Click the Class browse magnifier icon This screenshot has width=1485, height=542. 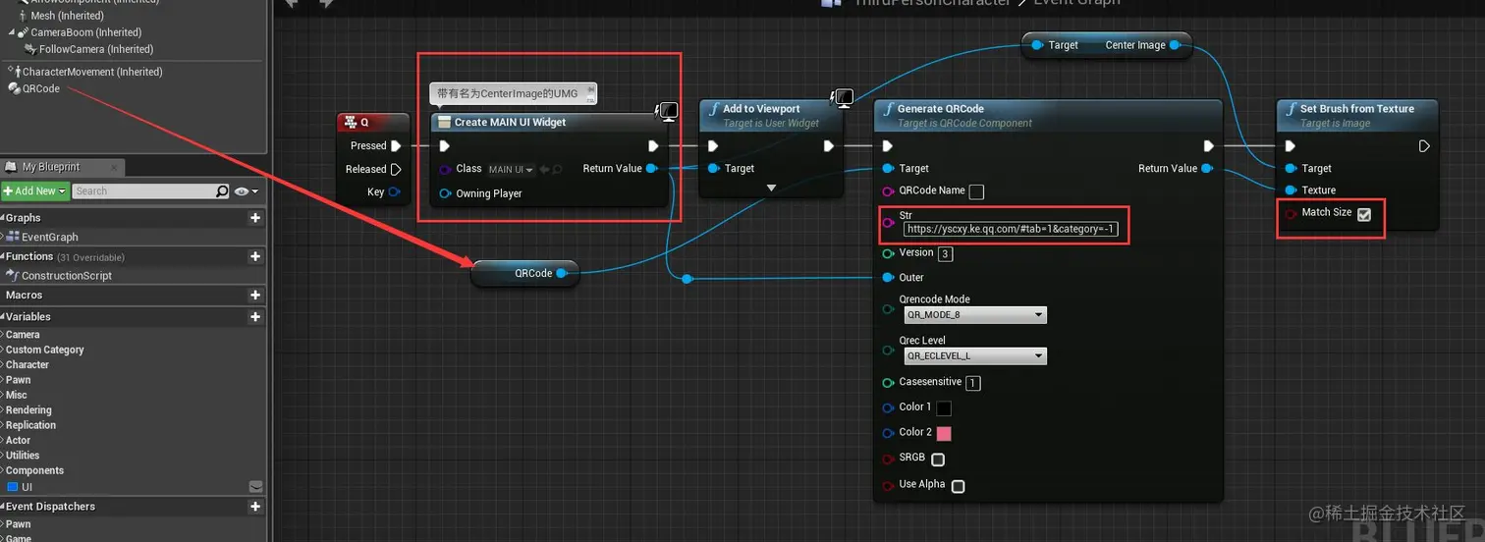point(557,170)
